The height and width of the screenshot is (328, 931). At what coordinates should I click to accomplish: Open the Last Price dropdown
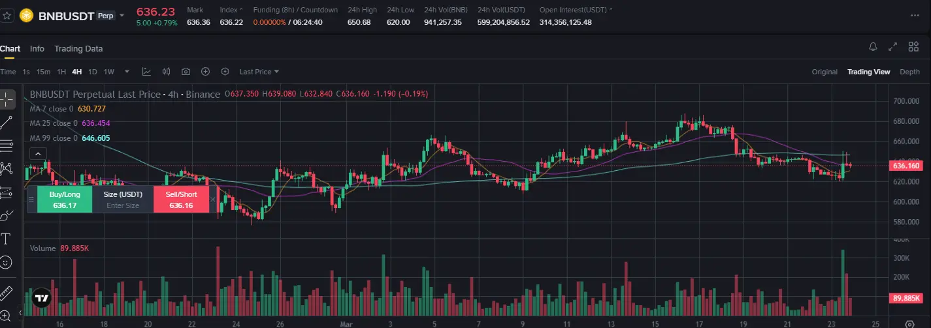[259, 72]
